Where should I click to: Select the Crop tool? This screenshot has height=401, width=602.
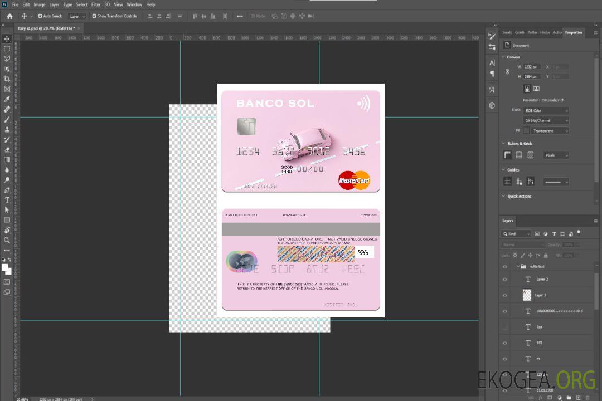coord(7,79)
